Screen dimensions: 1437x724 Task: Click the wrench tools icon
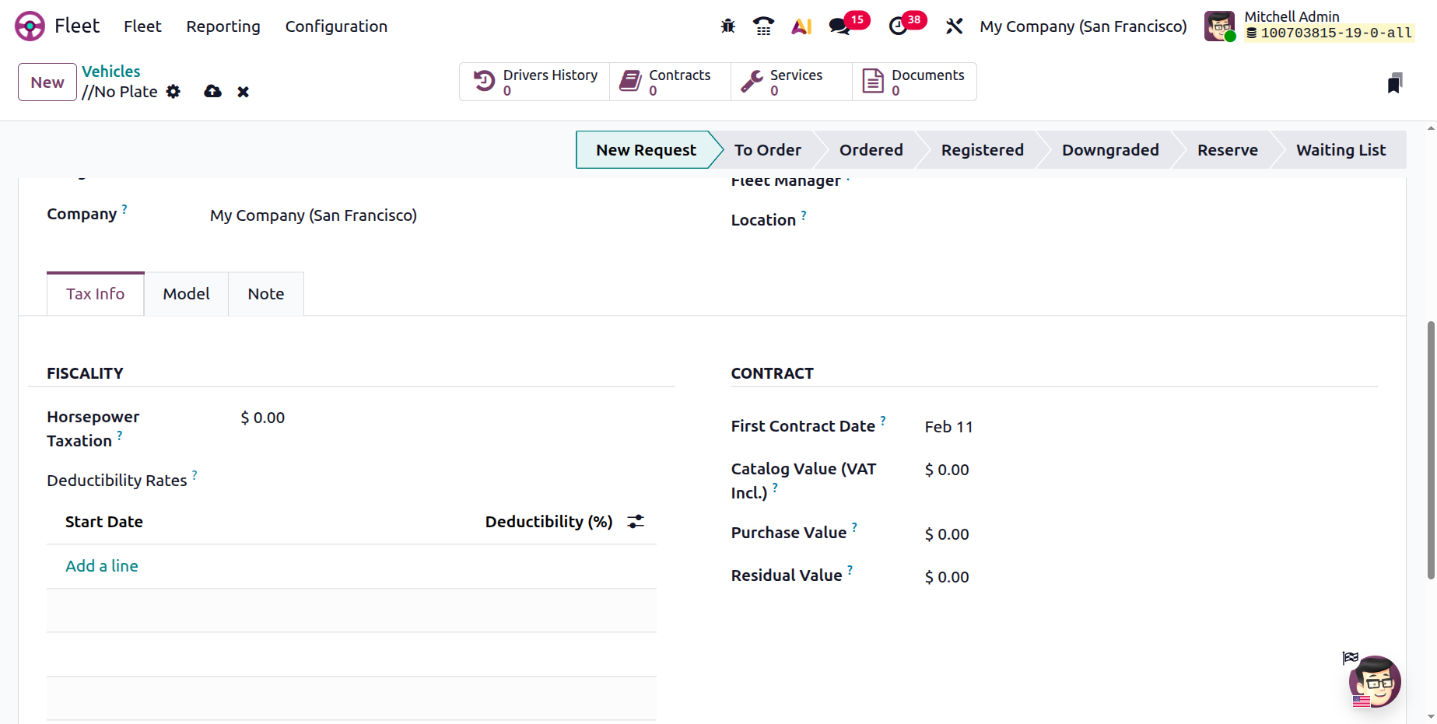(x=954, y=26)
